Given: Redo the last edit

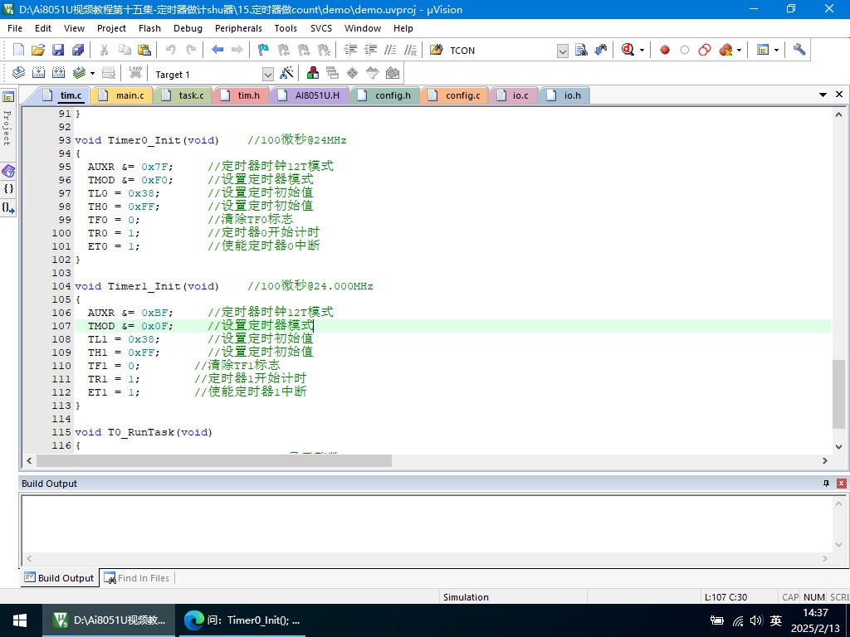Looking at the screenshot, I should click(x=191, y=50).
